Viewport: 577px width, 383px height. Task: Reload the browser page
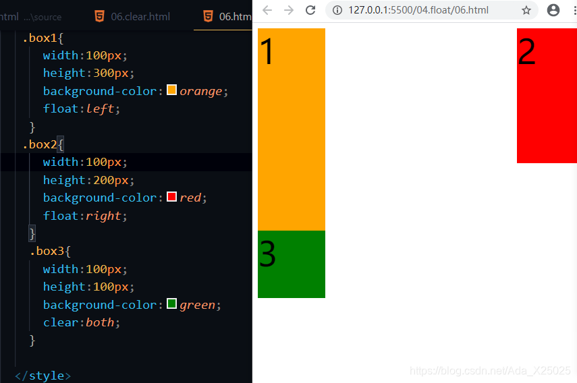tap(310, 10)
